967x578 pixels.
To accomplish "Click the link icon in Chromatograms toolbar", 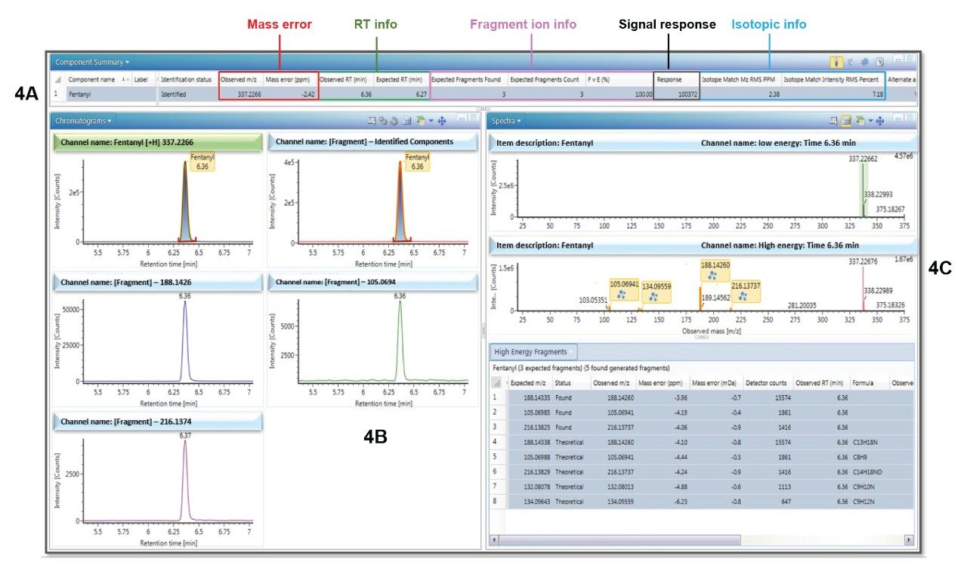I will pyautogui.click(x=383, y=121).
